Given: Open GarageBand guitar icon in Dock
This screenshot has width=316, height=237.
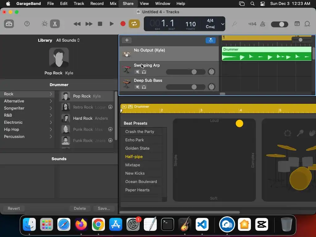Looking at the screenshot, I should coord(185,224).
